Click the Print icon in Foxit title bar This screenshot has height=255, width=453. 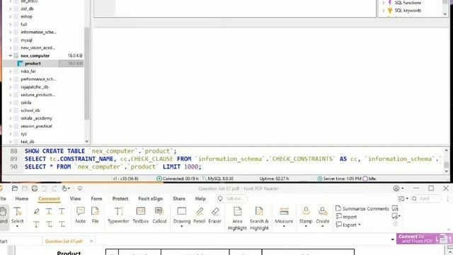click(x=35, y=188)
